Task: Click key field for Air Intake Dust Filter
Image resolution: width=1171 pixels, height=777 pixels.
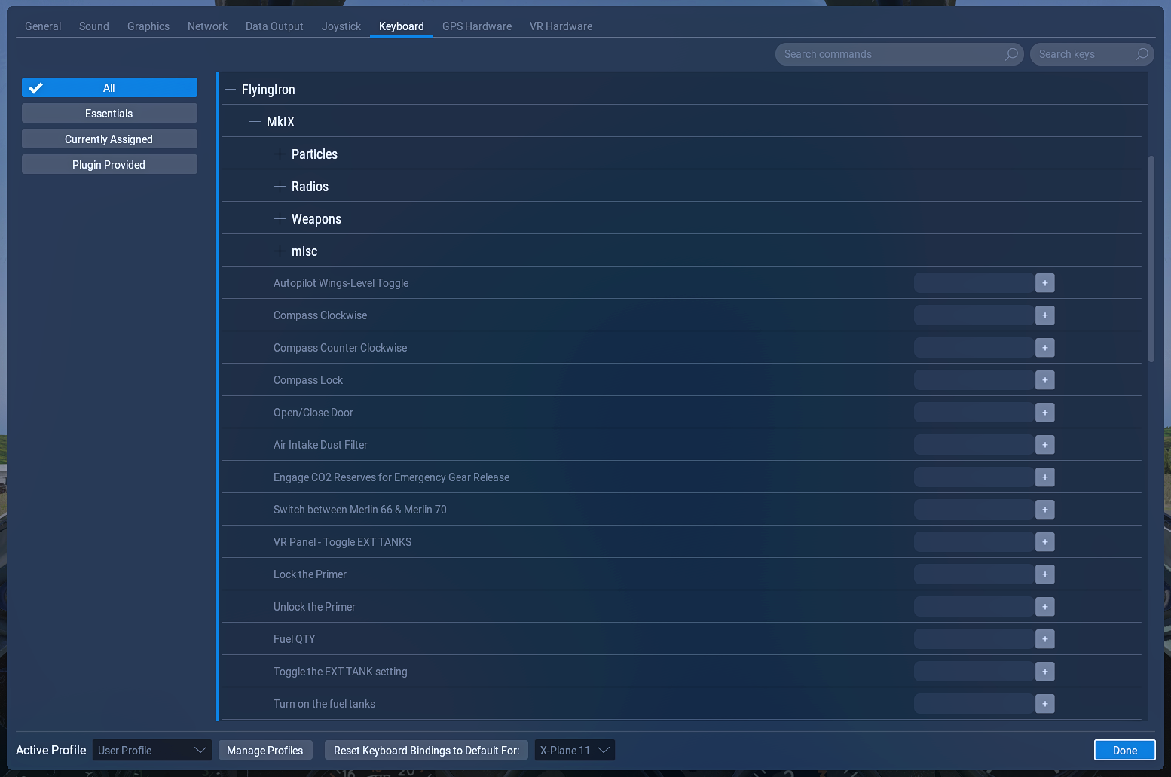Action: coord(974,445)
